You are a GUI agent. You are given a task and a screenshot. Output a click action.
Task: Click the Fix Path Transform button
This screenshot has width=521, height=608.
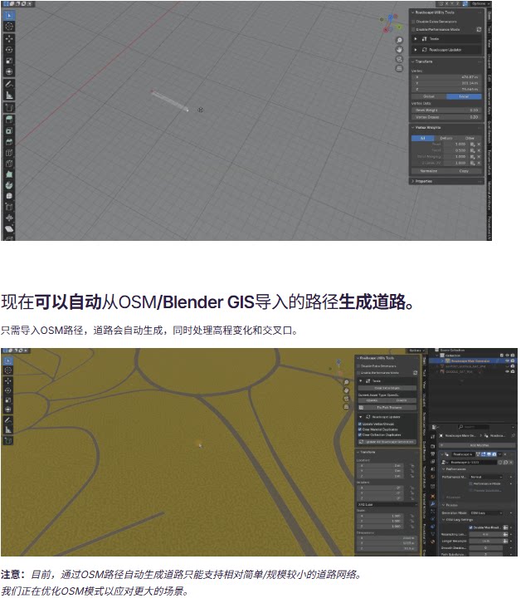click(x=387, y=408)
